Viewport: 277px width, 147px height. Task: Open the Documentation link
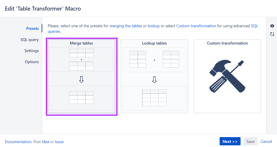pyautogui.click(x=18, y=142)
